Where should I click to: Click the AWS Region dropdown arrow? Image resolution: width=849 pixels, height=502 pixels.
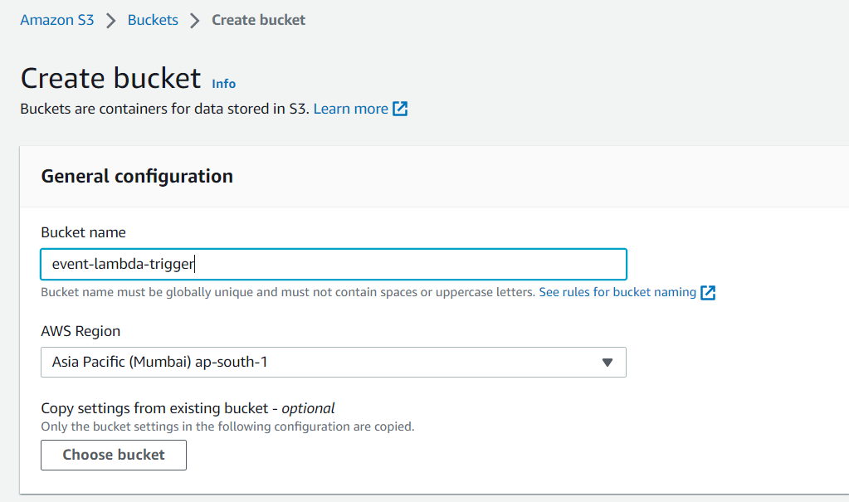(607, 363)
